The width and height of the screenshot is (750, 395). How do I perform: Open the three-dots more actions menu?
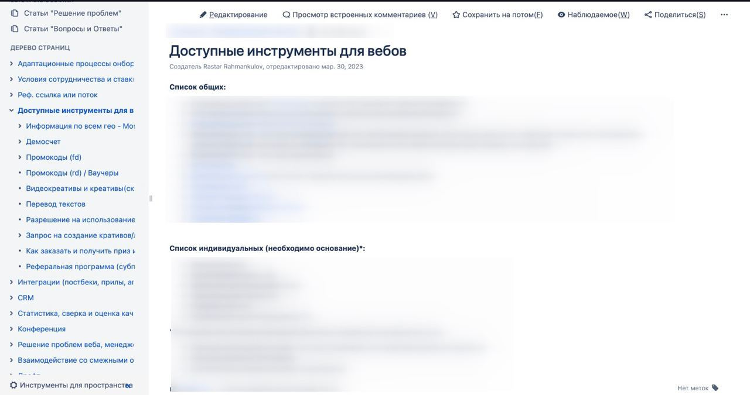click(724, 15)
